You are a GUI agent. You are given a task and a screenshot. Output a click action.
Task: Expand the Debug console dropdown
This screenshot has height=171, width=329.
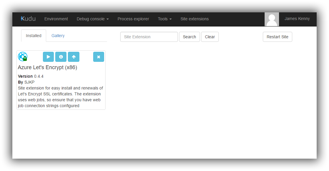pyautogui.click(x=93, y=19)
